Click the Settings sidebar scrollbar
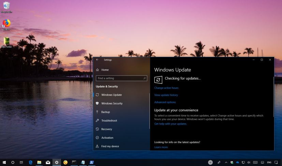The image size is (282, 166). pos(149,111)
